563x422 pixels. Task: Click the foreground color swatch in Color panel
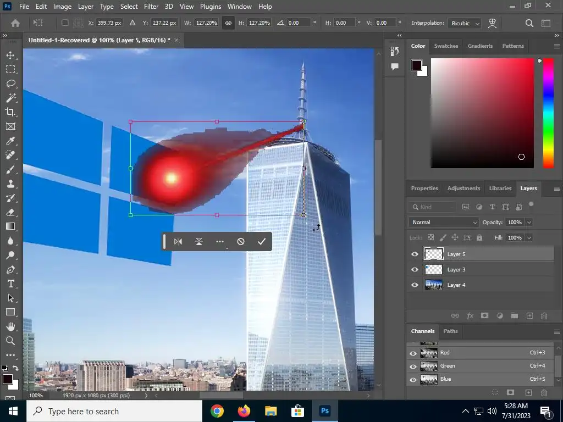pyautogui.click(x=417, y=65)
